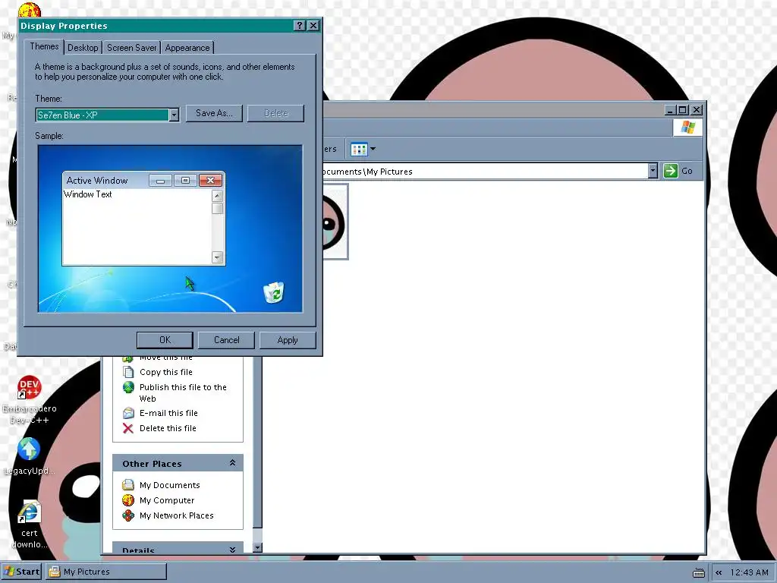Minimize the My Pictures window
The width and height of the screenshot is (777, 583).
coord(670,109)
